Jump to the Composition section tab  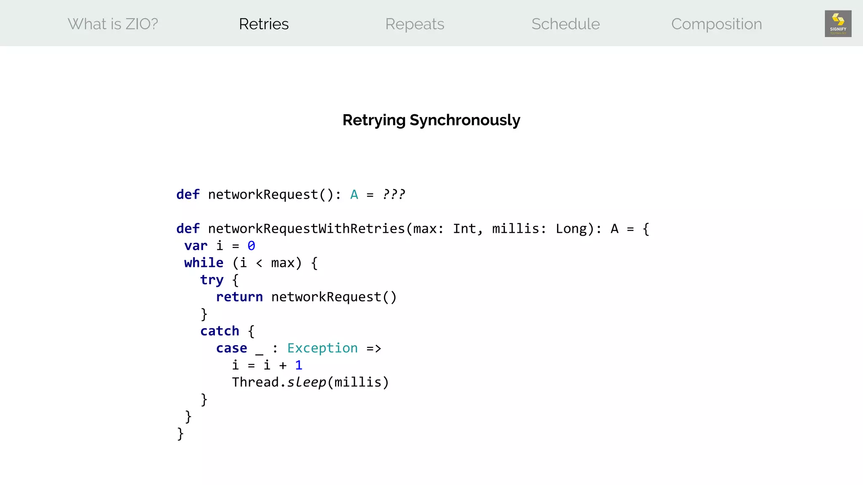[716, 24]
